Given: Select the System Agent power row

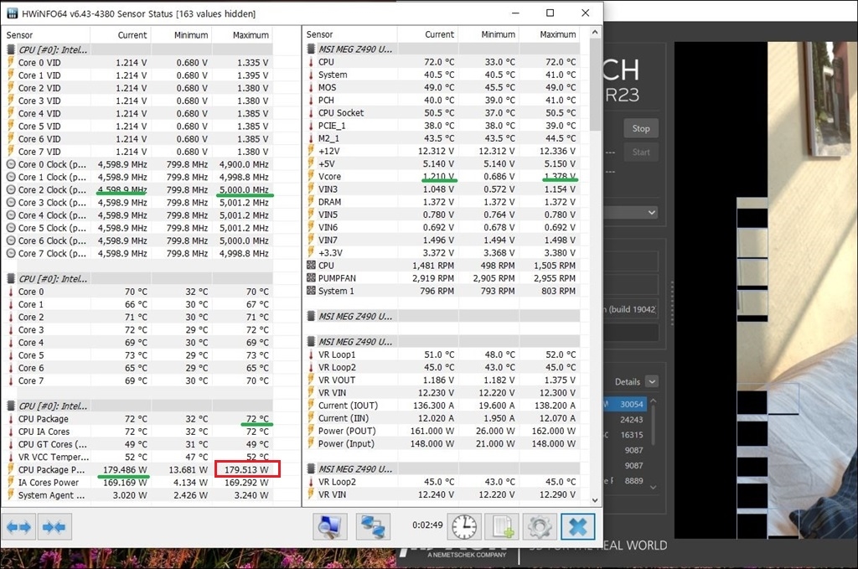Looking at the screenshot, I should click(138, 495).
